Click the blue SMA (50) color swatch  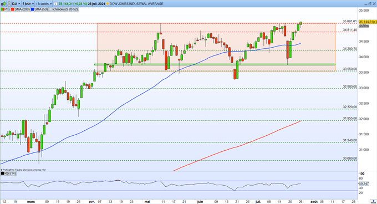[x=33, y=9]
